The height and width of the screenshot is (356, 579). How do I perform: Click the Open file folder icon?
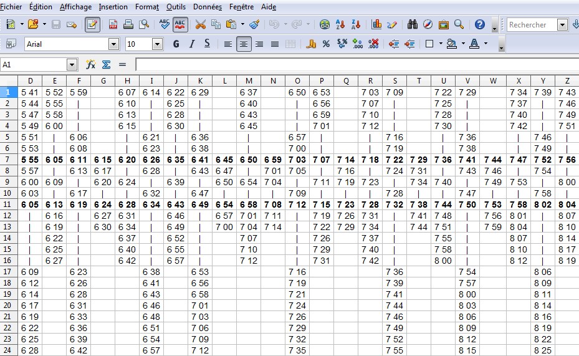tap(33, 25)
